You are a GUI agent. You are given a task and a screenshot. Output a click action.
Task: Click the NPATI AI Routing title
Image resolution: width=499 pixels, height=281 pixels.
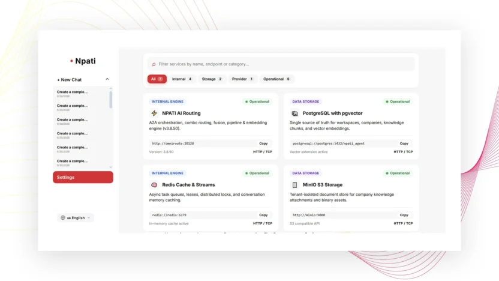click(x=181, y=113)
